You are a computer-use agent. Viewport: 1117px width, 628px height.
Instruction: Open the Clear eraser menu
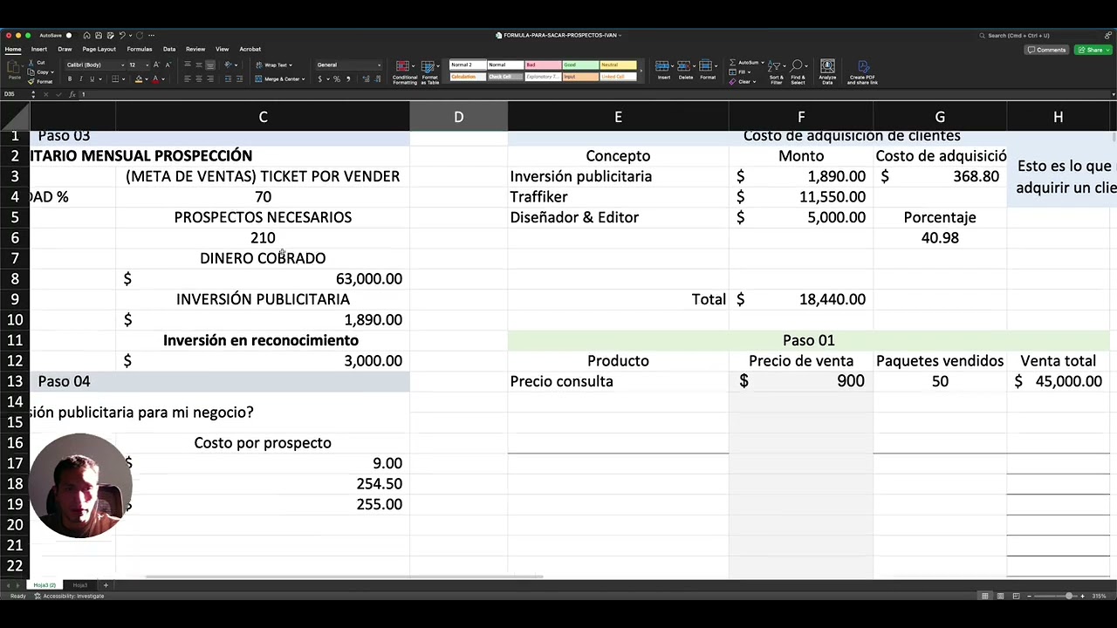744,82
